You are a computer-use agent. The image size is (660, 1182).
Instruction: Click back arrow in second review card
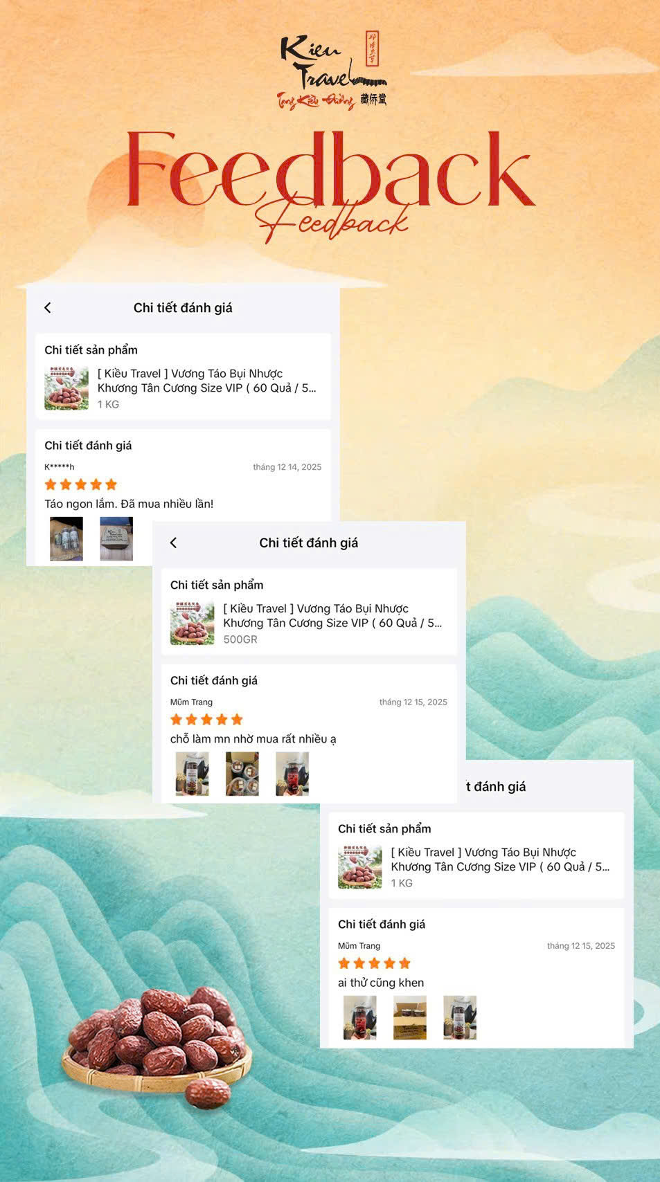[174, 543]
